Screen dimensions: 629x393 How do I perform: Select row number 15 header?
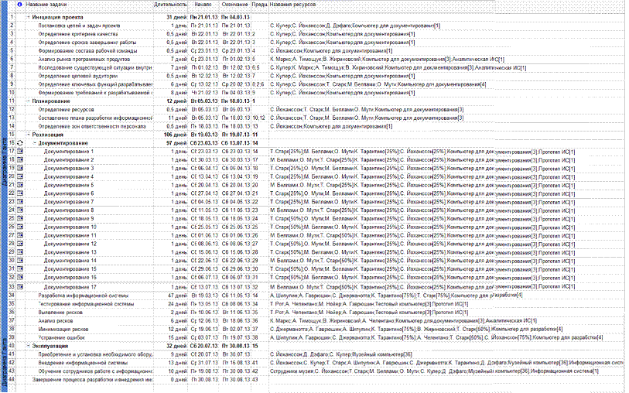coord(12,135)
